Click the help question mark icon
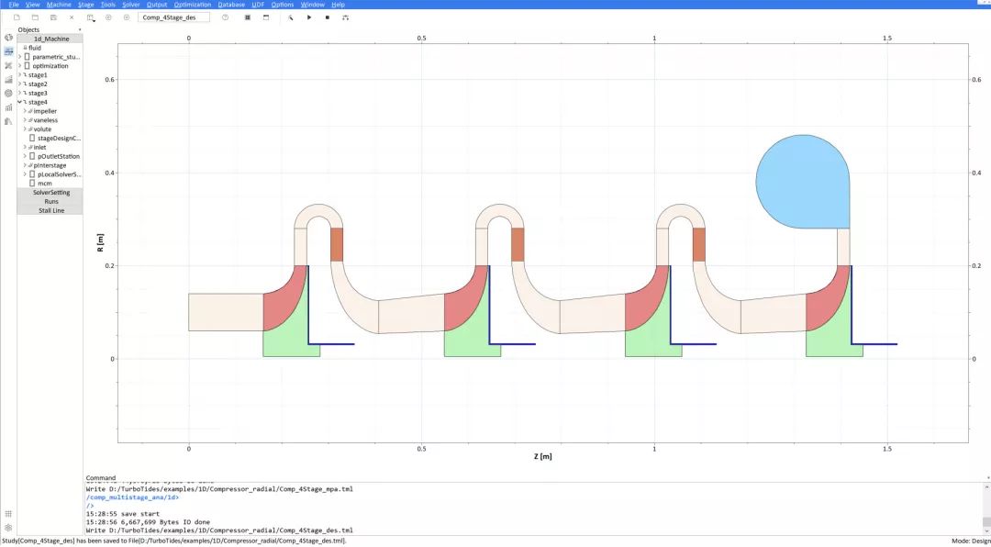Screen dimensions: 991x547 coord(225,17)
